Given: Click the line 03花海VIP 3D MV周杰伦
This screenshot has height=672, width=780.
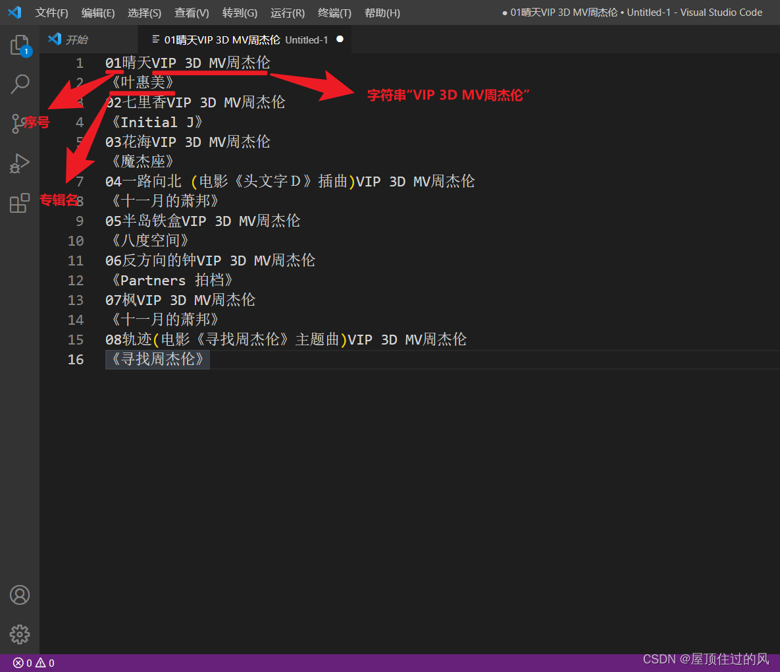Looking at the screenshot, I should [188, 142].
